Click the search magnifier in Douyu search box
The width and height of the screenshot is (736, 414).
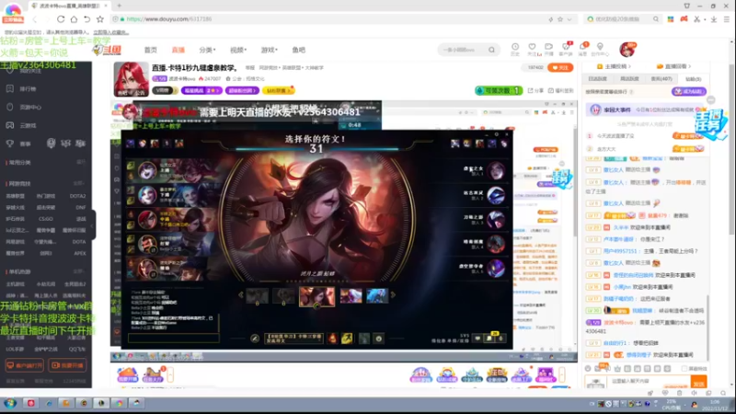pyautogui.click(x=491, y=50)
